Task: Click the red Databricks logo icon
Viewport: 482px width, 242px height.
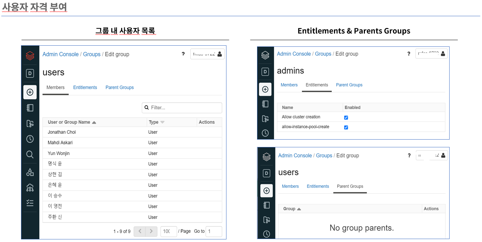Action: coord(30,56)
